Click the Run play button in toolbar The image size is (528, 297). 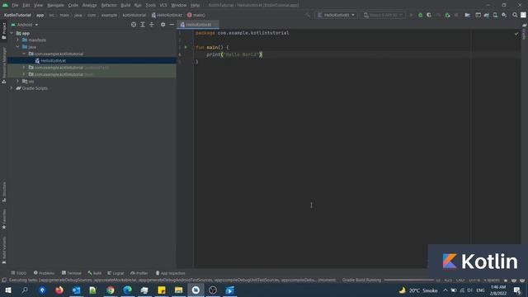click(411, 15)
